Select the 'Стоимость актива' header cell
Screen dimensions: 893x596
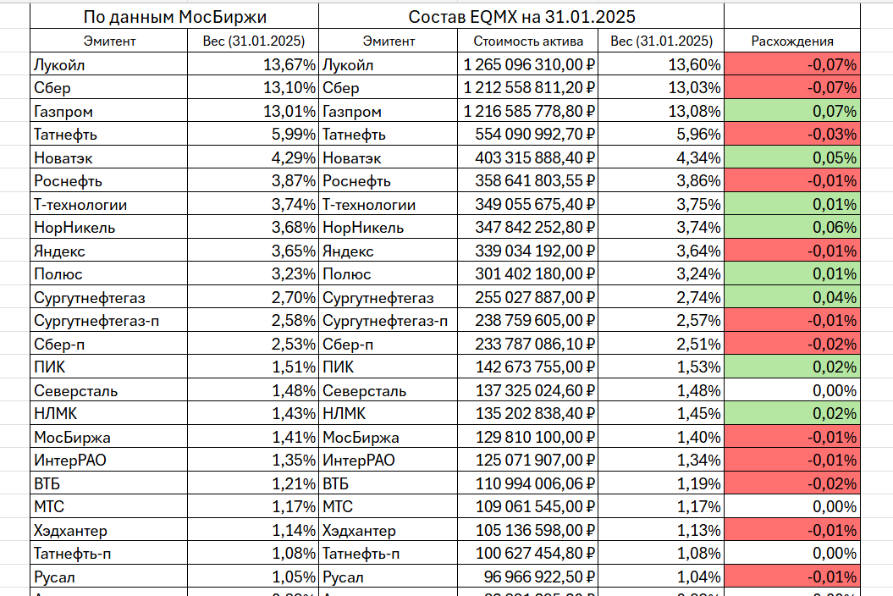point(528,41)
